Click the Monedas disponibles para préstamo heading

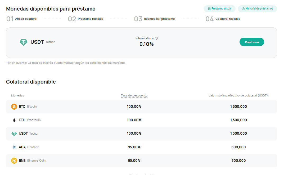[51, 9]
